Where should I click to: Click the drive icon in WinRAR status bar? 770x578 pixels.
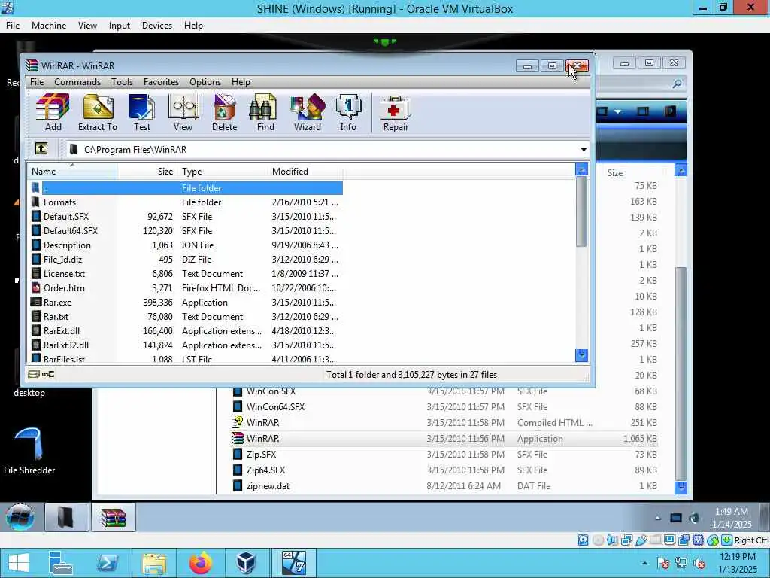pos(33,375)
